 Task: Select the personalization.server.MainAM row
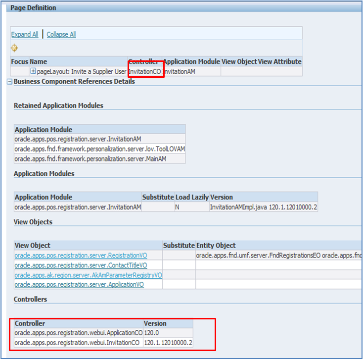coord(100,159)
